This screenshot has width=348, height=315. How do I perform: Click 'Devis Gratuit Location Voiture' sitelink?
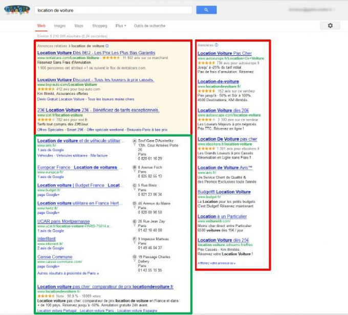pos(61,99)
